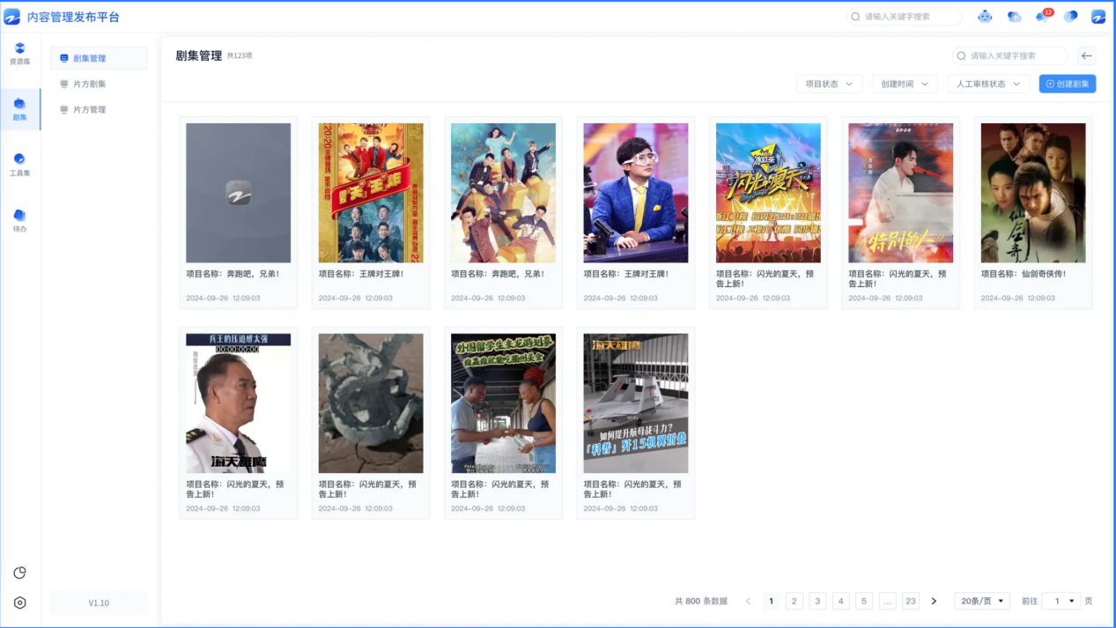1116x628 pixels.
Task: Open the 仙剑奇侠传 poster thumbnail
Action: point(1032,193)
